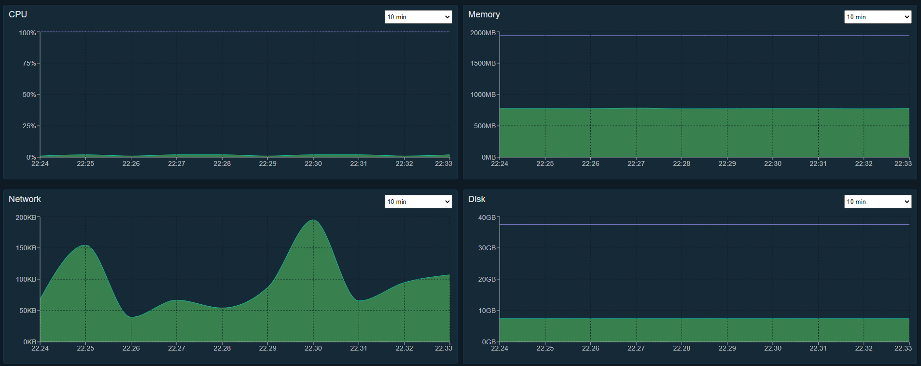Click the Network panel title
This screenshot has width=921, height=366.
[x=25, y=199]
